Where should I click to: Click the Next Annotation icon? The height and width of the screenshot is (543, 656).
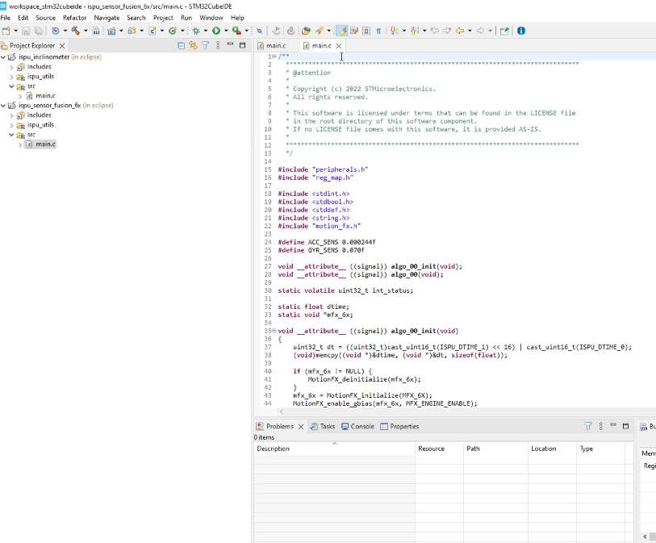click(394, 31)
